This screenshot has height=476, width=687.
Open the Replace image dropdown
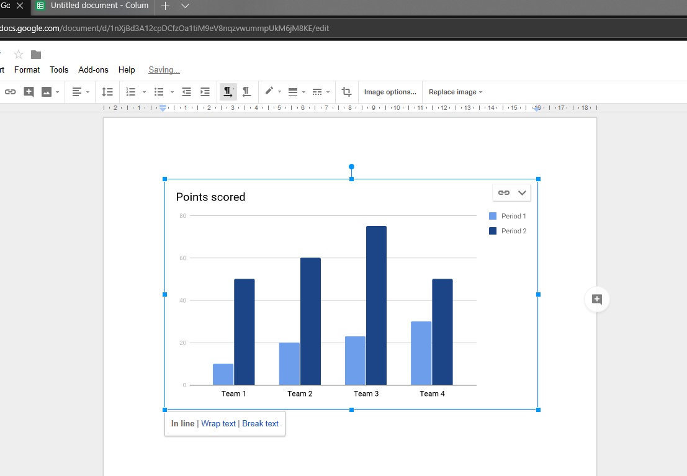tap(455, 92)
